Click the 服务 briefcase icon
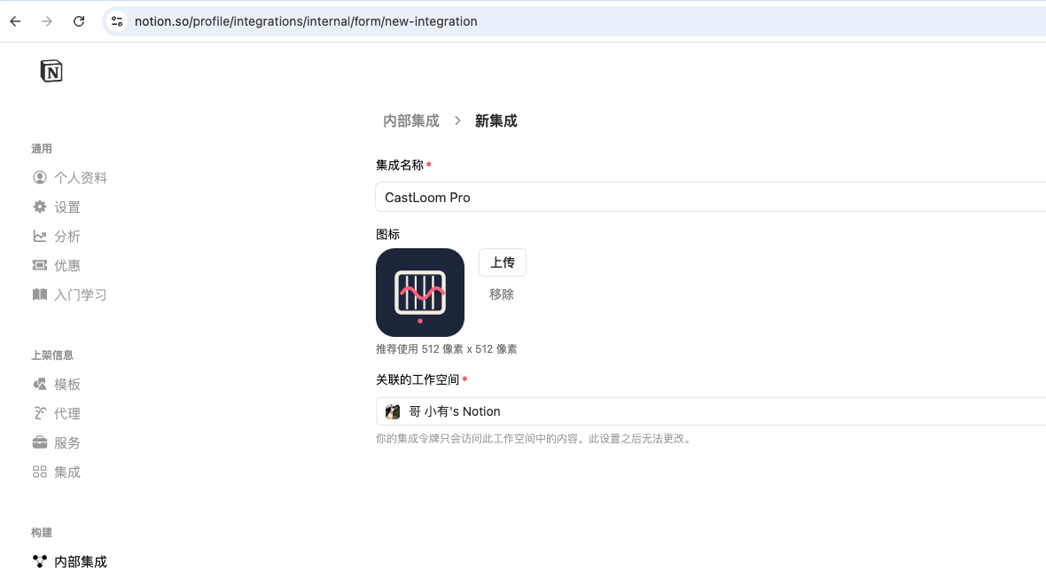1046x586 pixels. pyautogui.click(x=40, y=442)
